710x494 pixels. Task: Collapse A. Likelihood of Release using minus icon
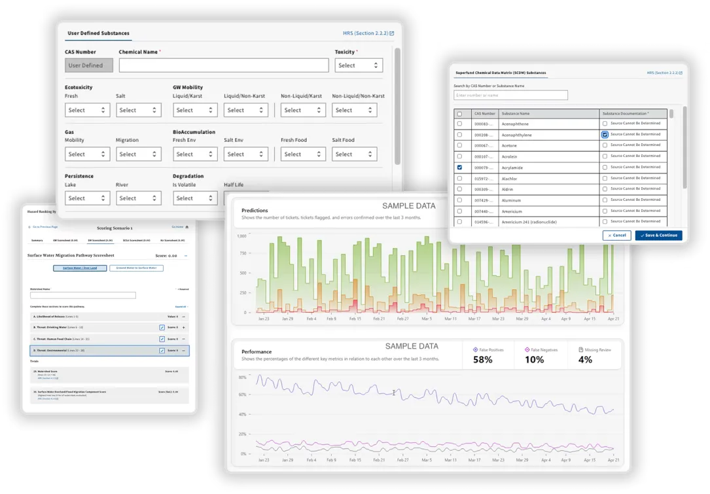point(184,317)
